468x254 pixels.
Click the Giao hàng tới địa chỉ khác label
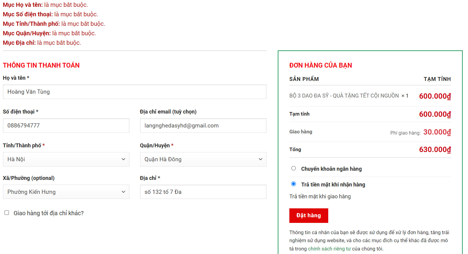pyautogui.click(x=49, y=213)
